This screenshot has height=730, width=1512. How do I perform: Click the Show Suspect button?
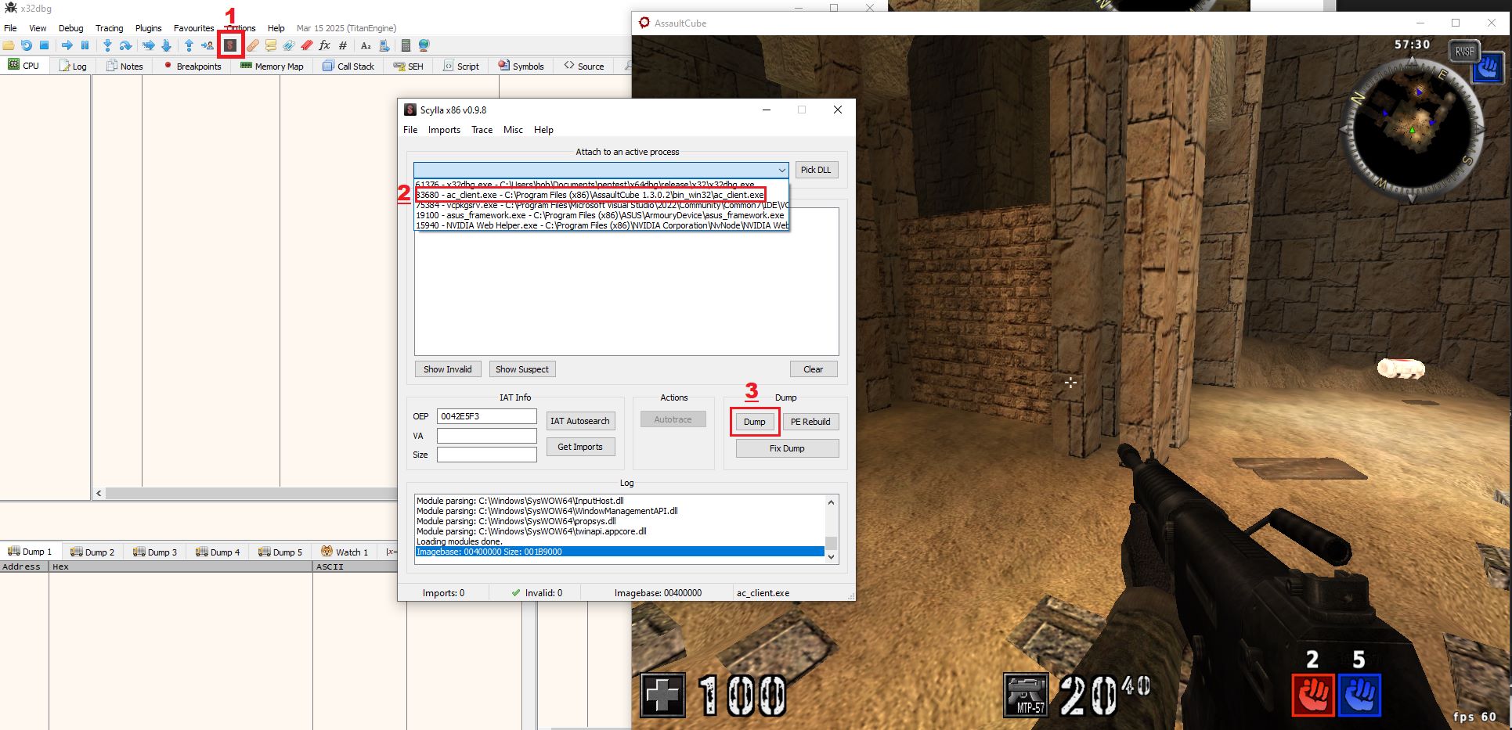521,369
